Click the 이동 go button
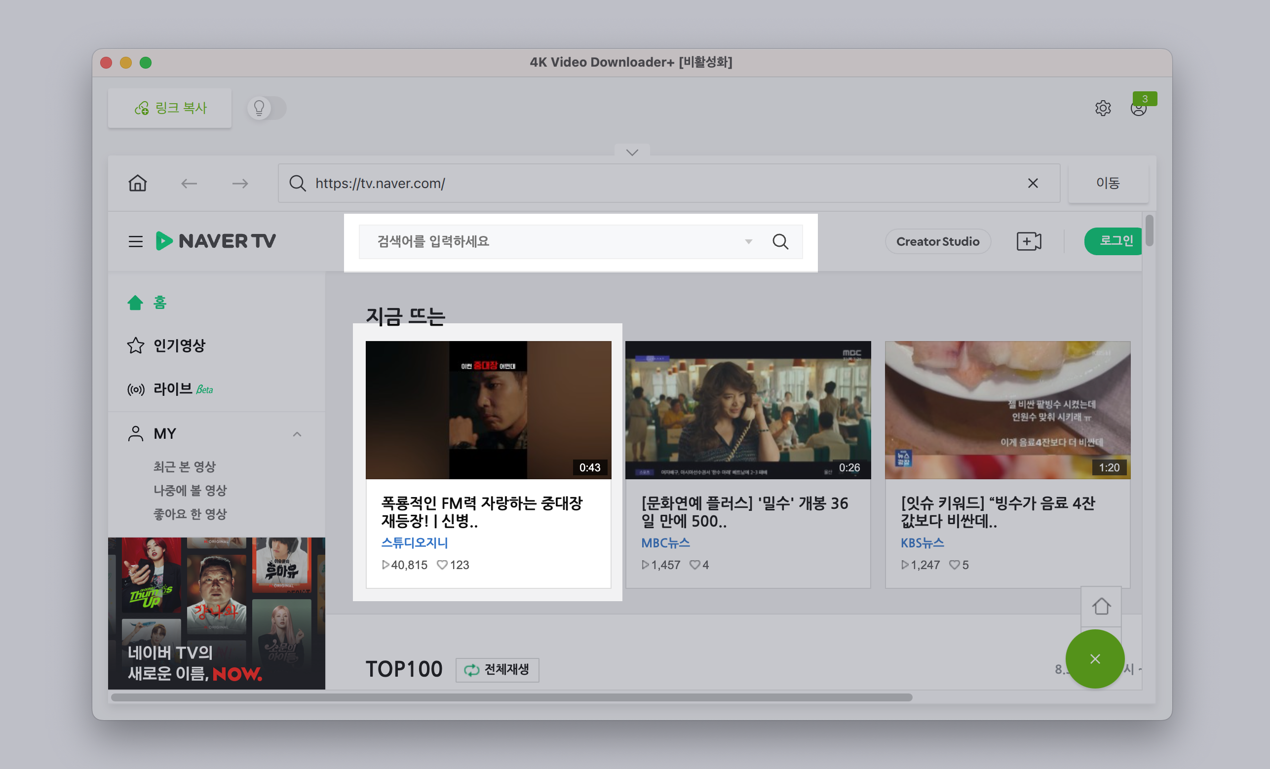Screen dimensions: 1270x769 (x=1108, y=184)
